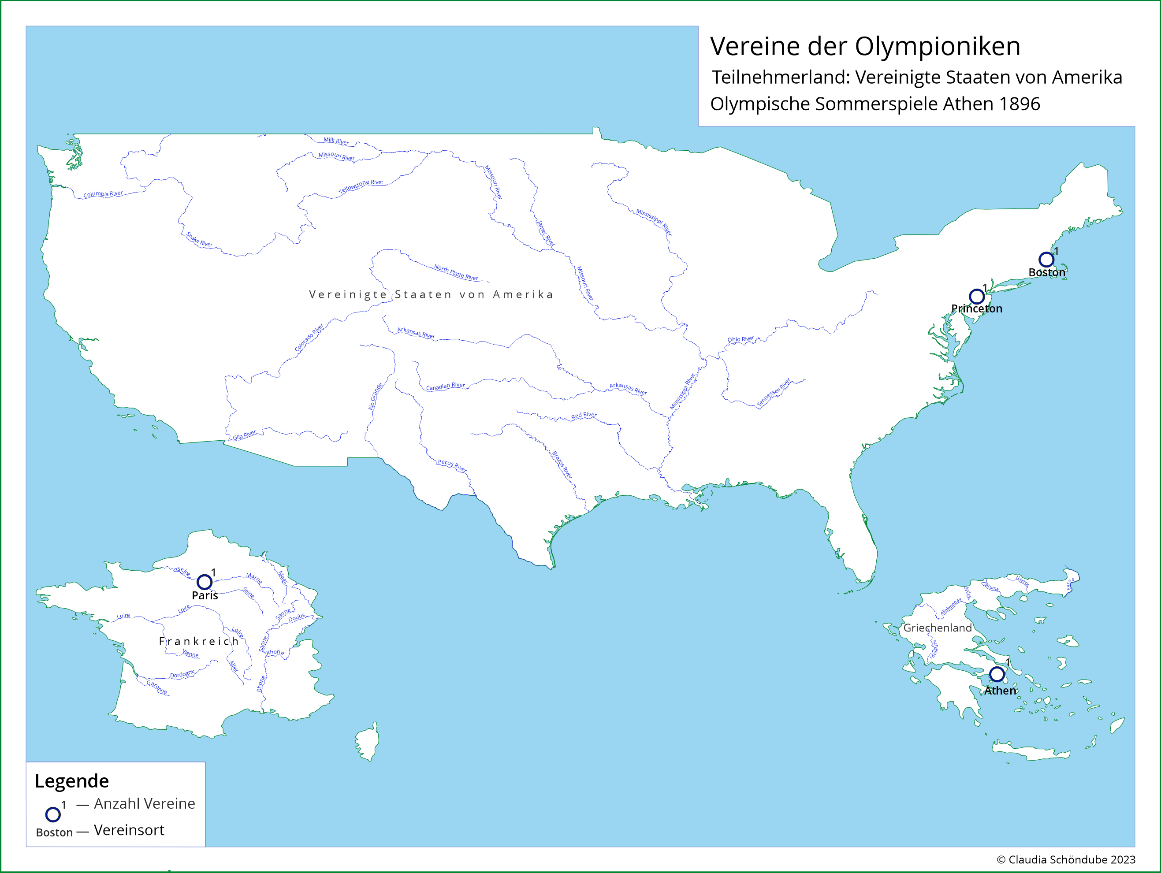The width and height of the screenshot is (1161, 873).
Task: Expand the Legende panel
Action: (x=72, y=781)
